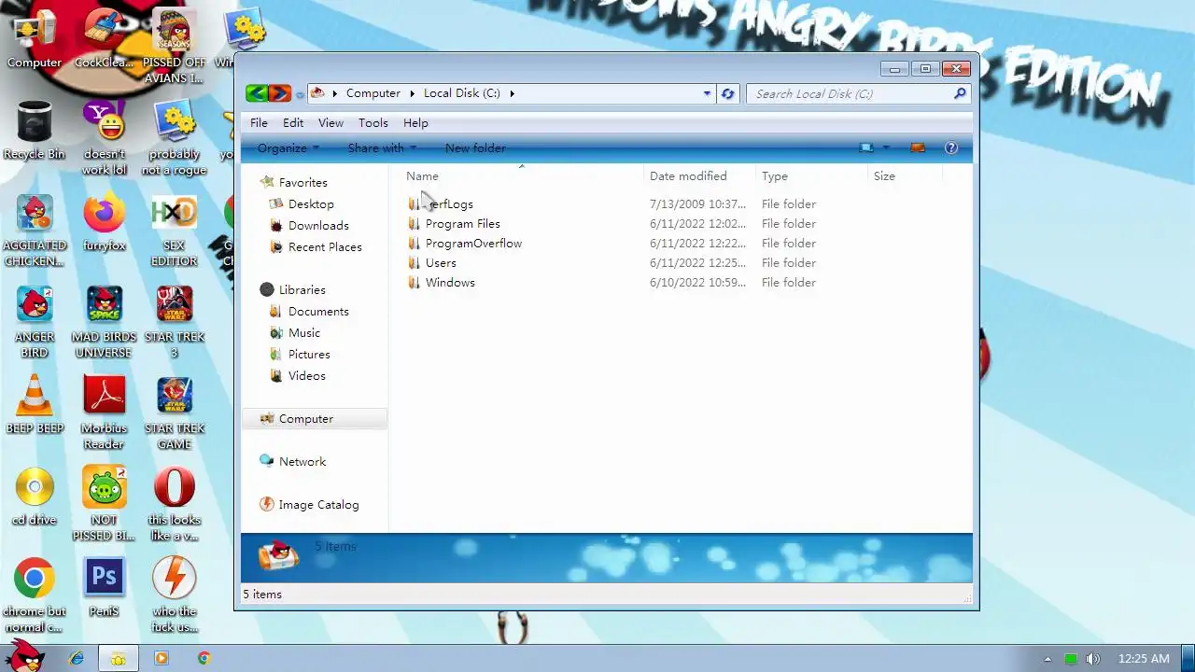Open the Recycle Bin desktop icon
Viewport: 1195px width, 672px height.
click(x=35, y=131)
